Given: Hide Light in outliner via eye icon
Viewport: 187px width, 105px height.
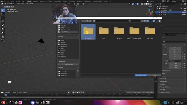Looking at the screenshot, I should coord(183,14).
